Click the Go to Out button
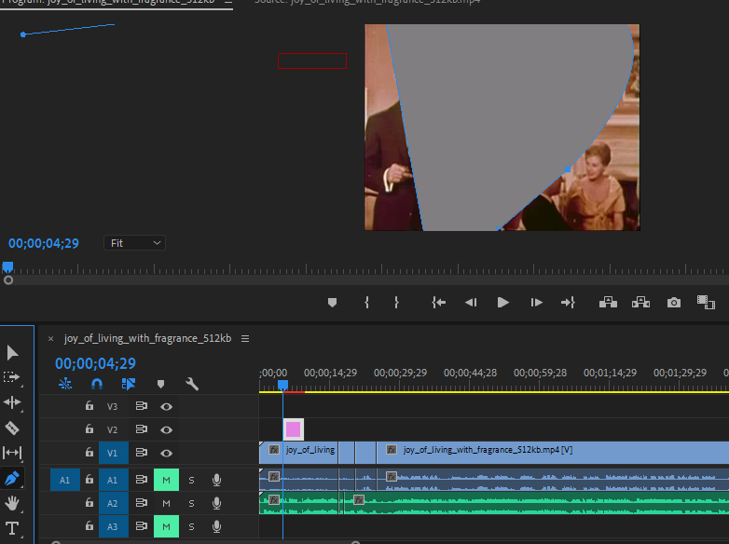This screenshot has width=729, height=544. (568, 303)
